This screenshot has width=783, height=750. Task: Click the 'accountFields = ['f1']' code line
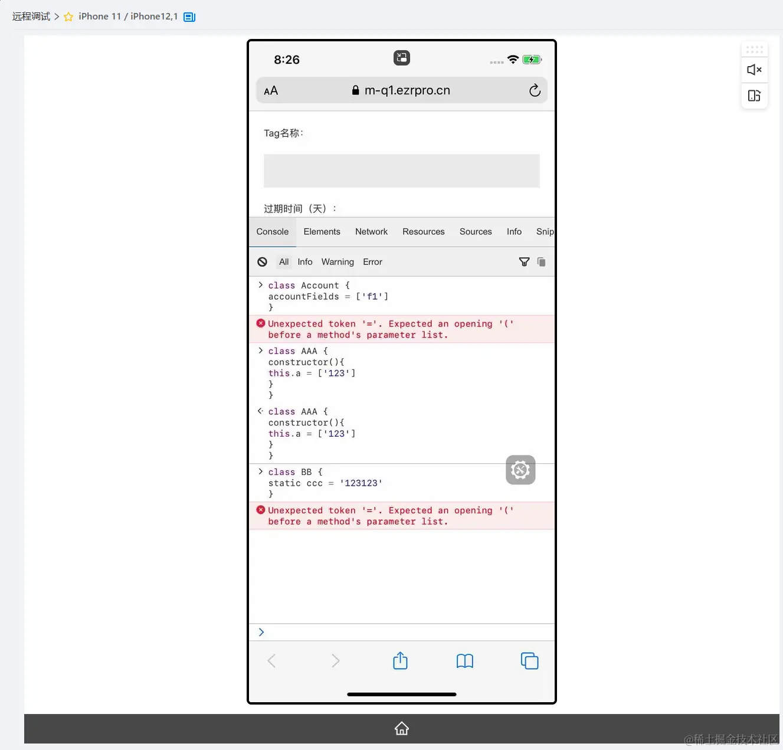tap(328, 297)
